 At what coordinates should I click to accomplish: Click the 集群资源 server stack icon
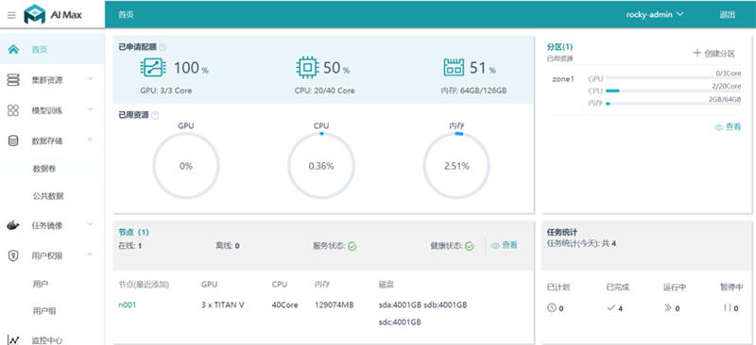click(13, 80)
